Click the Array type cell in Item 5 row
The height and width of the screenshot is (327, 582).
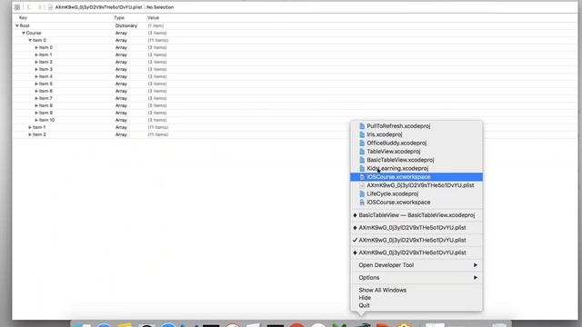(121, 84)
